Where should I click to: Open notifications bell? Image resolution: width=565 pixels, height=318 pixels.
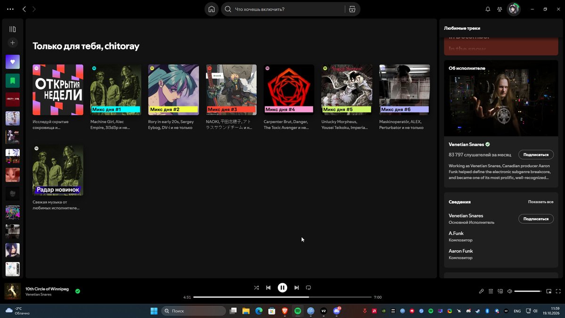point(488,9)
